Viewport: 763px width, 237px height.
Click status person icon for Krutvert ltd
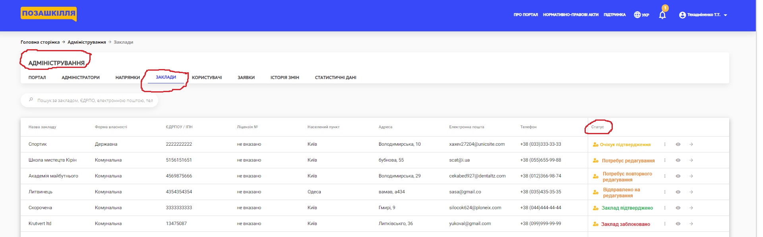[x=595, y=224]
